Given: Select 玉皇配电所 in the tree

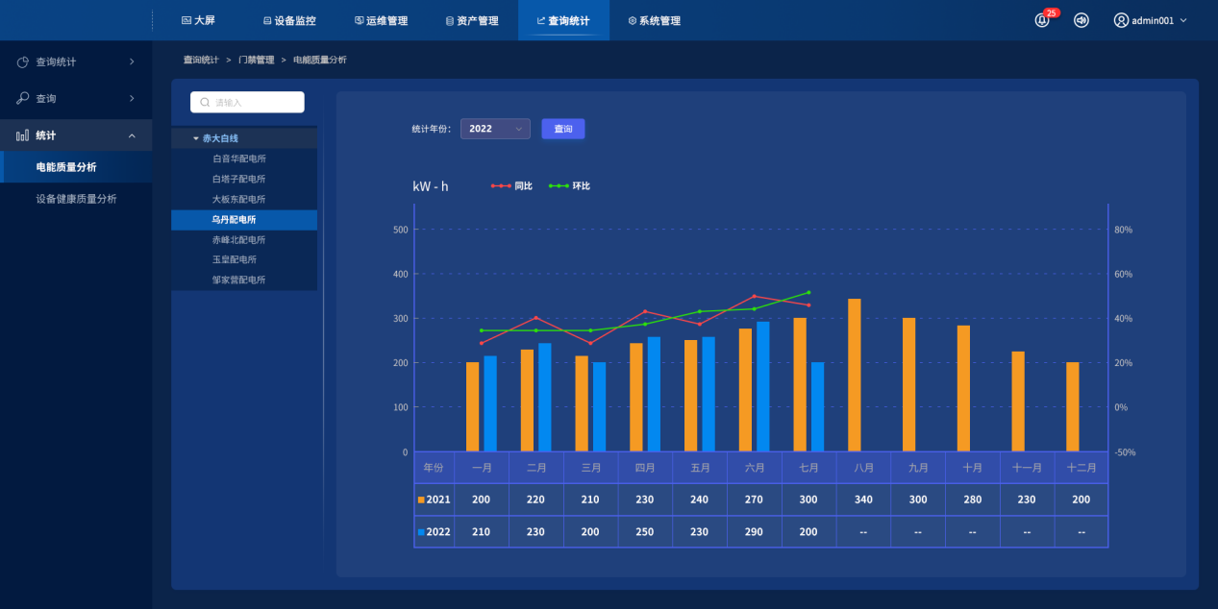Looking at the screenshot, I should tap(244, 259).
